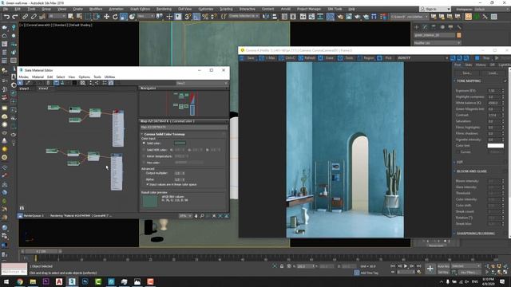Viewport: 511px width, 287px height.
Task: Click the Create tab plus icon in command panel
Action: coord(416,27)
